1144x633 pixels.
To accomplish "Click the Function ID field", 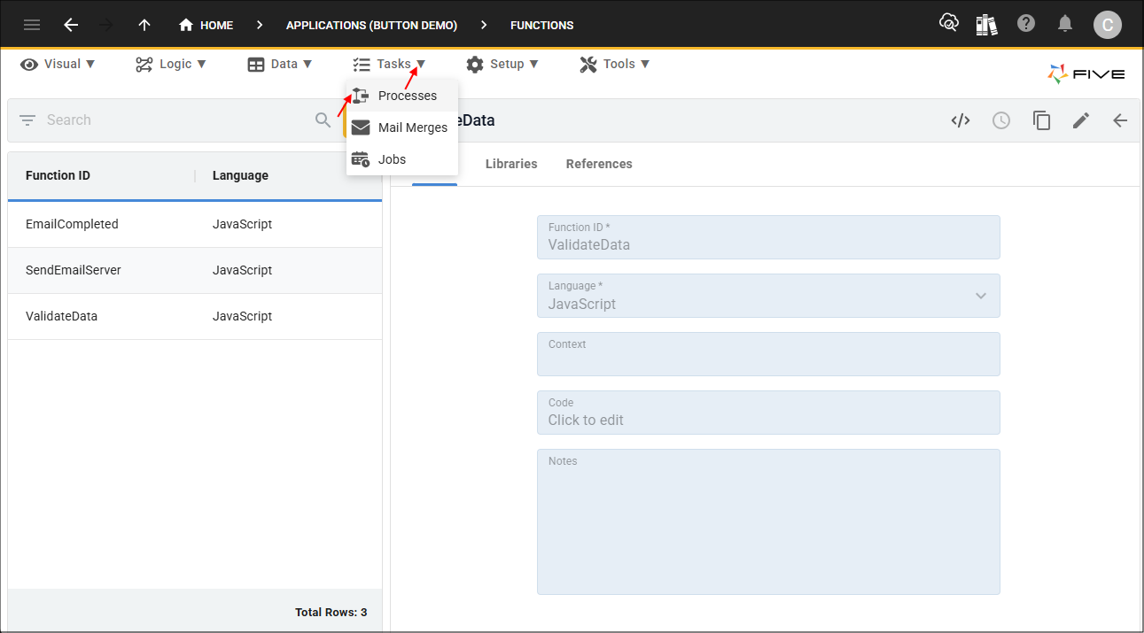I will point(768,237).
